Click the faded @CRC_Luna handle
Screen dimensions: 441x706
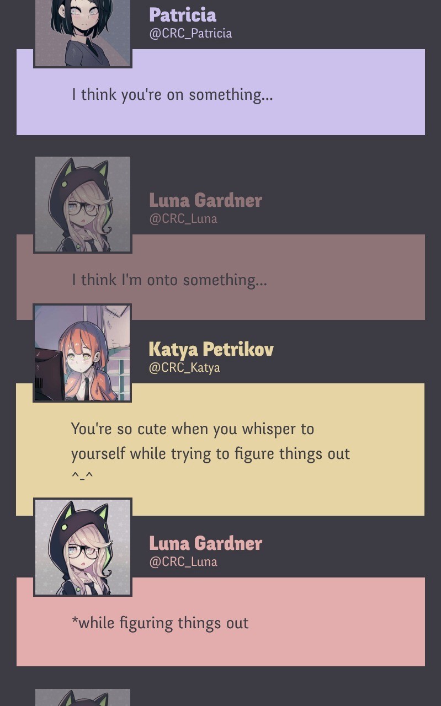coord(183,218)
